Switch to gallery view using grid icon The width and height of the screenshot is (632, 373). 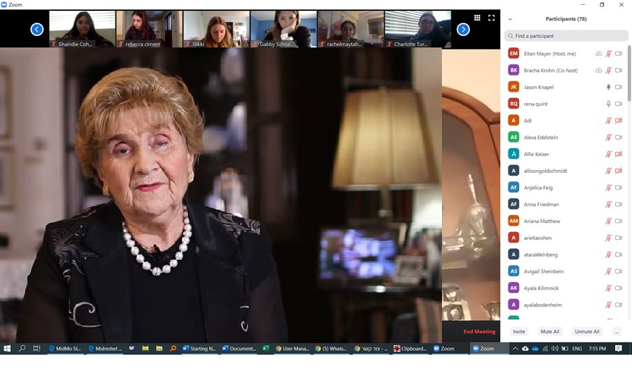477,18
